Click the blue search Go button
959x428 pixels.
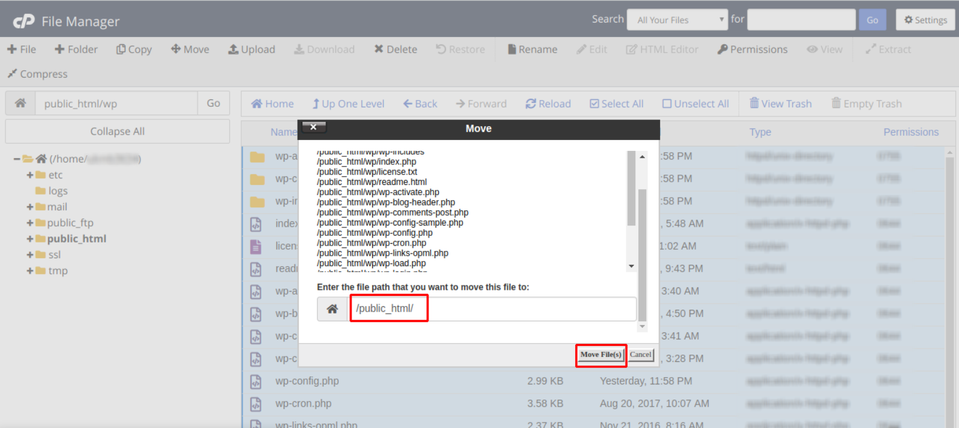pyautogui.click(x=872, y=20)
